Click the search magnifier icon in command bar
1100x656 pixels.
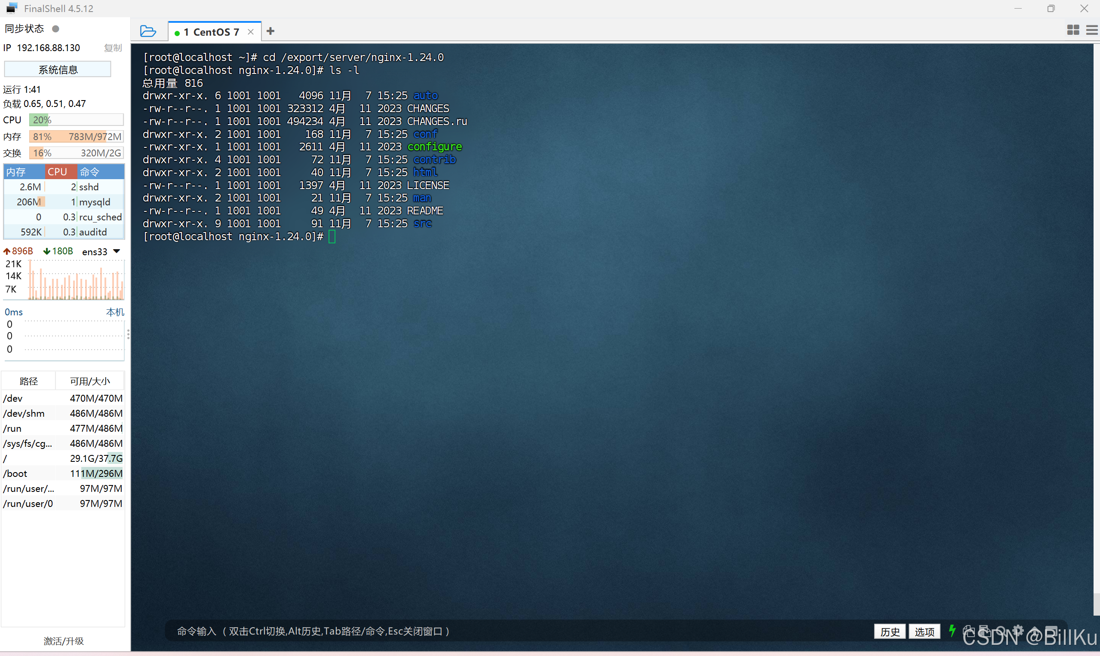(x=1001, y=631)
